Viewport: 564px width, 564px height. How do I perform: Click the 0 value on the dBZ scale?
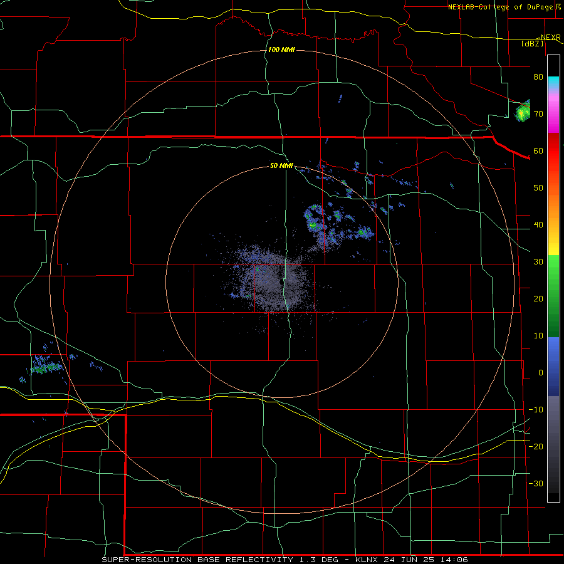coord(541,373)
